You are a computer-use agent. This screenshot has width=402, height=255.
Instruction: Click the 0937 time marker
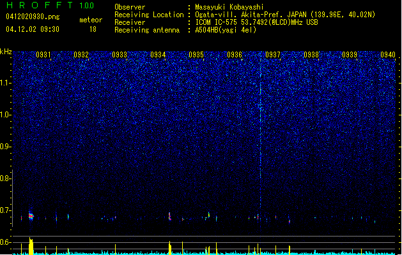[273, 55]
